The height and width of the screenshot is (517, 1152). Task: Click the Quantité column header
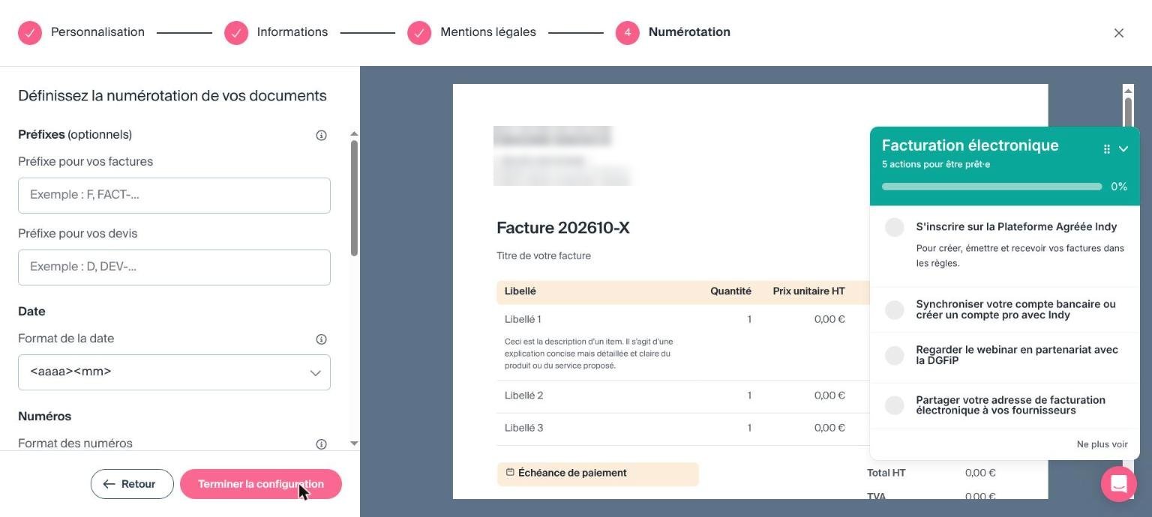pos(730,291)
